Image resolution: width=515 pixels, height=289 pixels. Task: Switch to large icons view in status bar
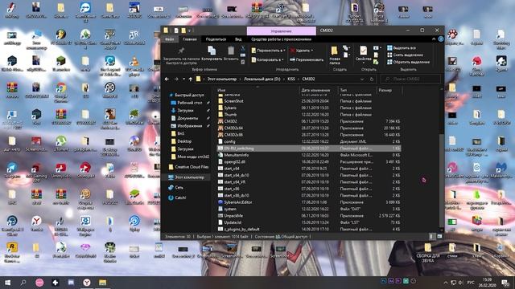click(439, 236)
